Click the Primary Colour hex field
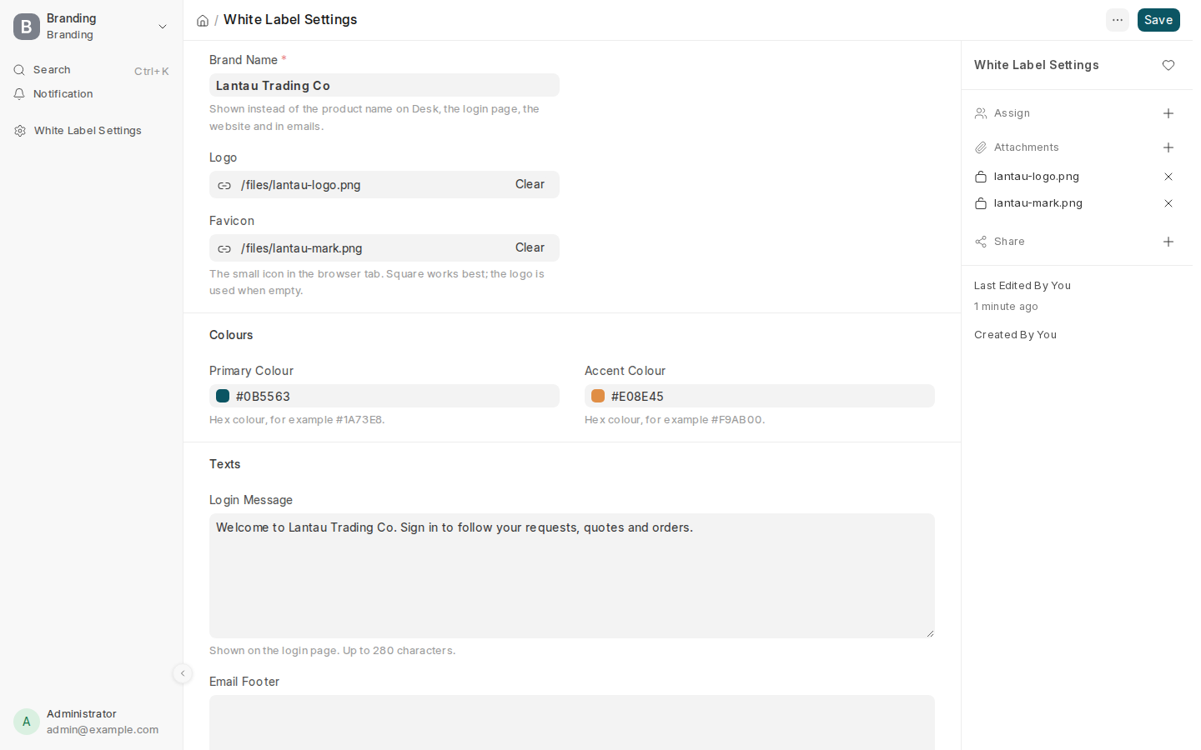Viewport: 1201px width, 750px height. click(384, 396)
